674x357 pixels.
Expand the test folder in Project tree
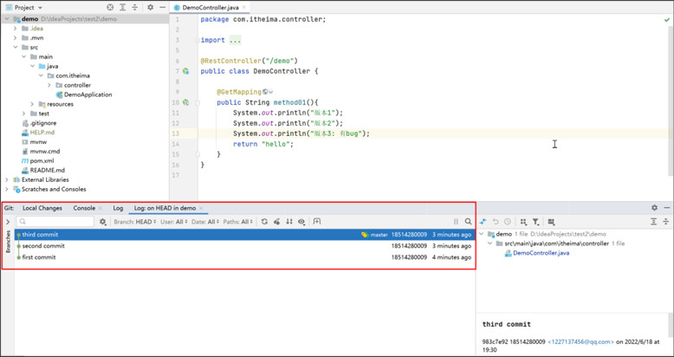click(23, 114)
